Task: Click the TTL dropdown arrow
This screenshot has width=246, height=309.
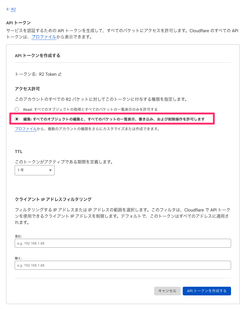Action: [x=50, y=170]
